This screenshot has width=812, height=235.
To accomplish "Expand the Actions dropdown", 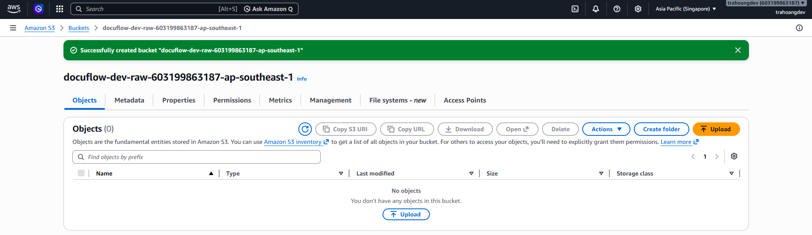I will click(606, 129).
